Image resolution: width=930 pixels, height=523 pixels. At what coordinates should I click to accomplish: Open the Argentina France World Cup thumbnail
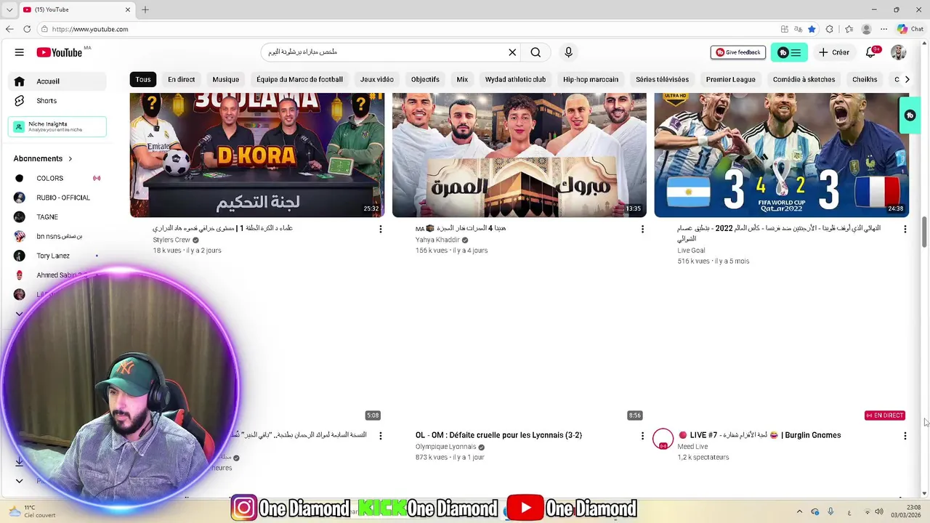(x=781, y=155)
